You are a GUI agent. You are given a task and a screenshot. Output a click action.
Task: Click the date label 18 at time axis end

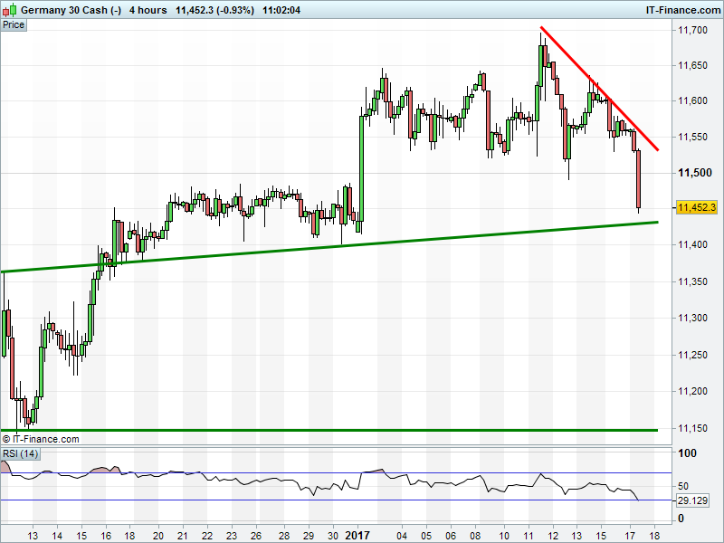(x=654, y=536)
